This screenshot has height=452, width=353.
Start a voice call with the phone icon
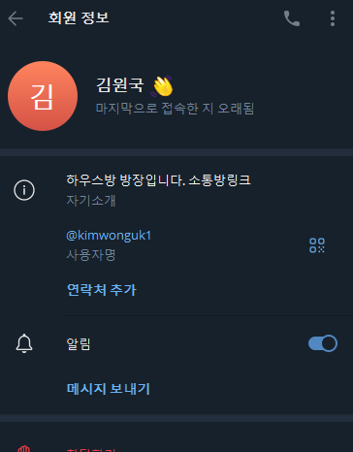(292, 18)
